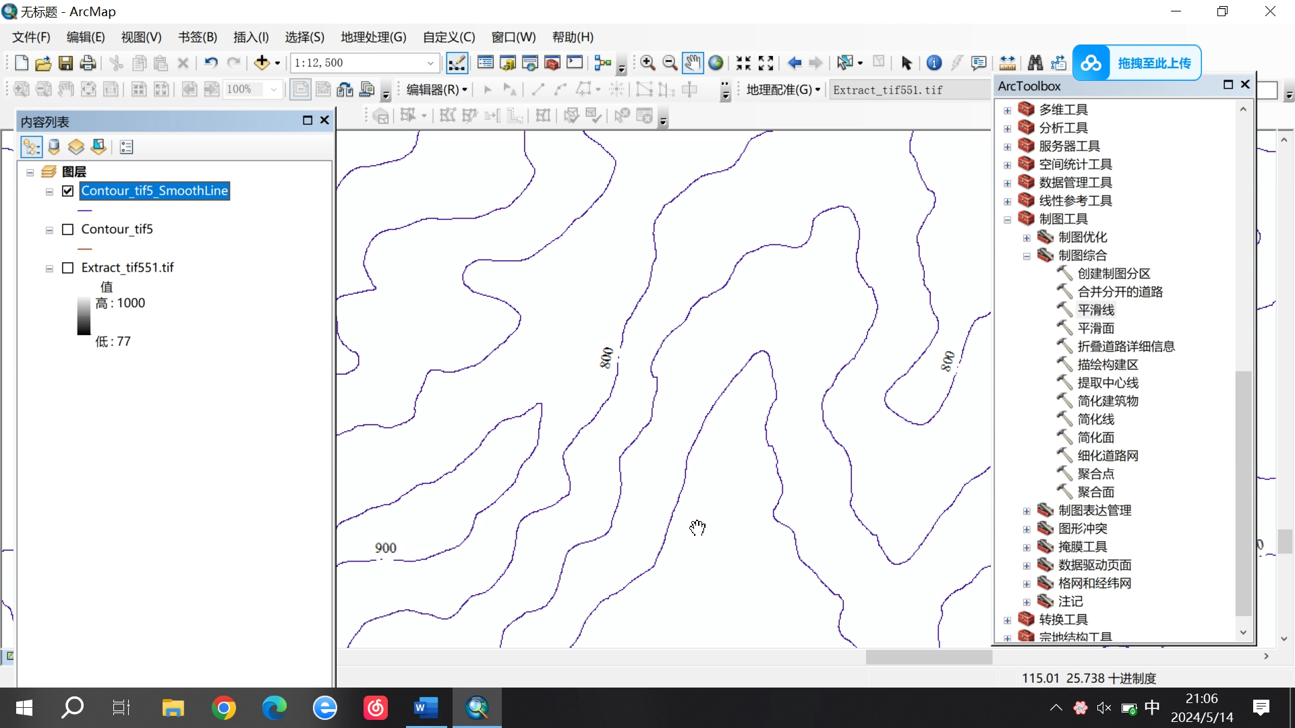
Task: Open the 书签(B) menu
Action: click(x=197, y=37)
